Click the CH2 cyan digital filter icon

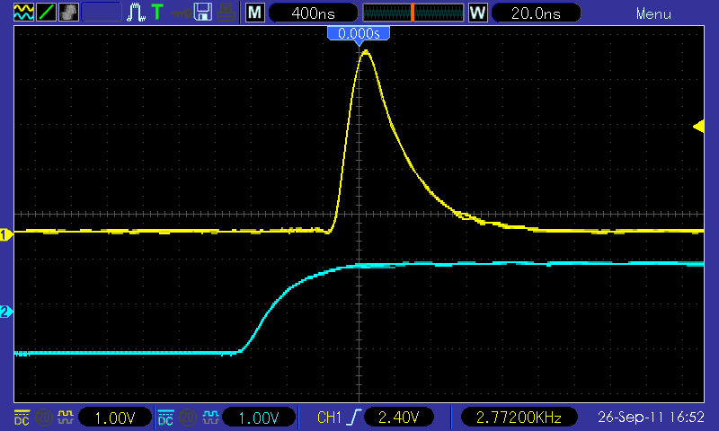point(210,418)
